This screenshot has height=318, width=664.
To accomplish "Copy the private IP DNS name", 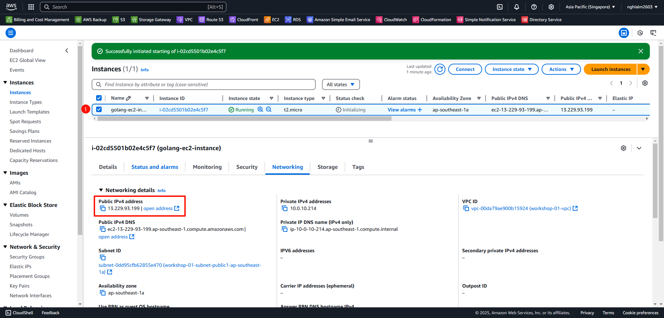I will click(285, 229).
